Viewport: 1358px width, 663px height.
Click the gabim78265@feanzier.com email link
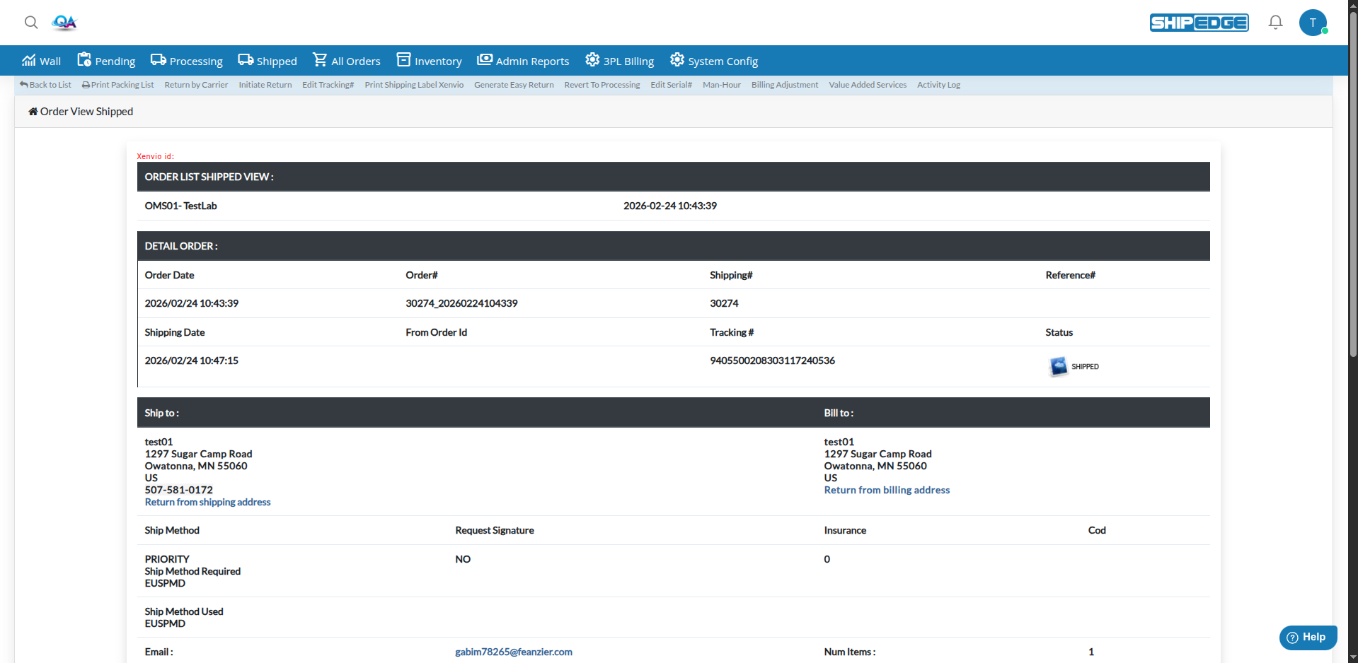513,652
